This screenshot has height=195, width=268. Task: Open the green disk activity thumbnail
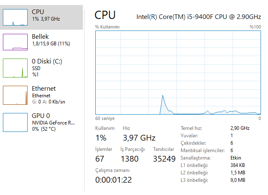16,68
